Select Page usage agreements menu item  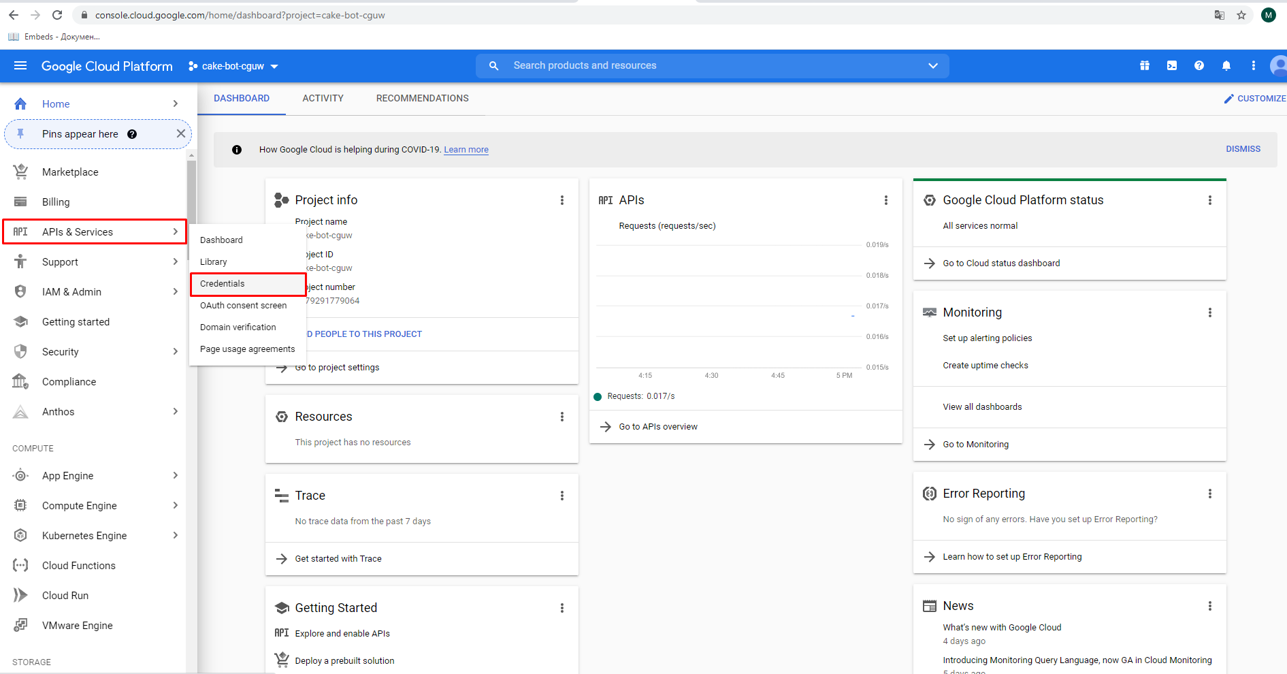(248, 349)
